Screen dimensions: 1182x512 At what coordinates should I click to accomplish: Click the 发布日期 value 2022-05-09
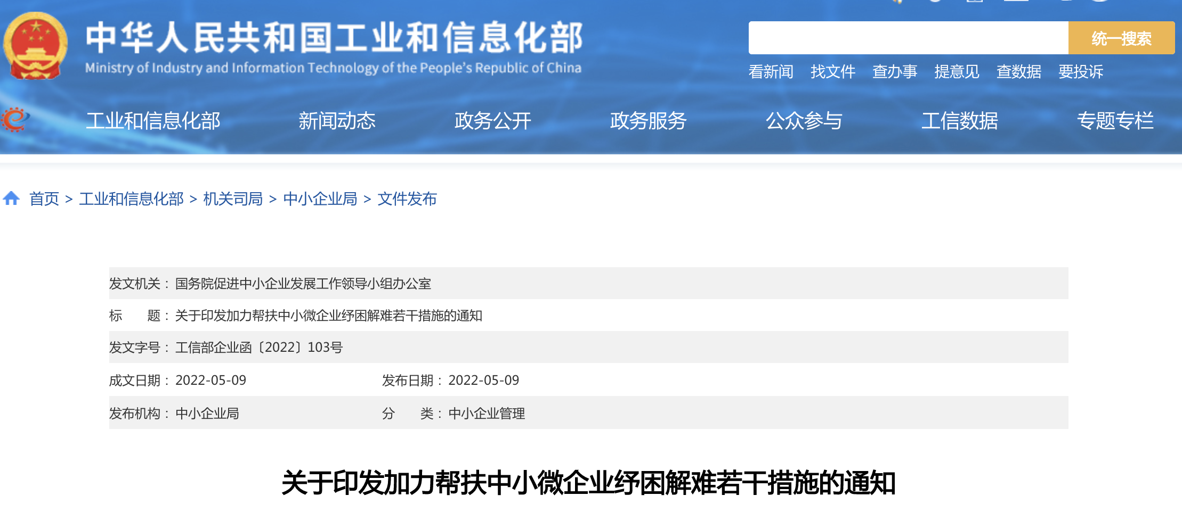point(484,381)
